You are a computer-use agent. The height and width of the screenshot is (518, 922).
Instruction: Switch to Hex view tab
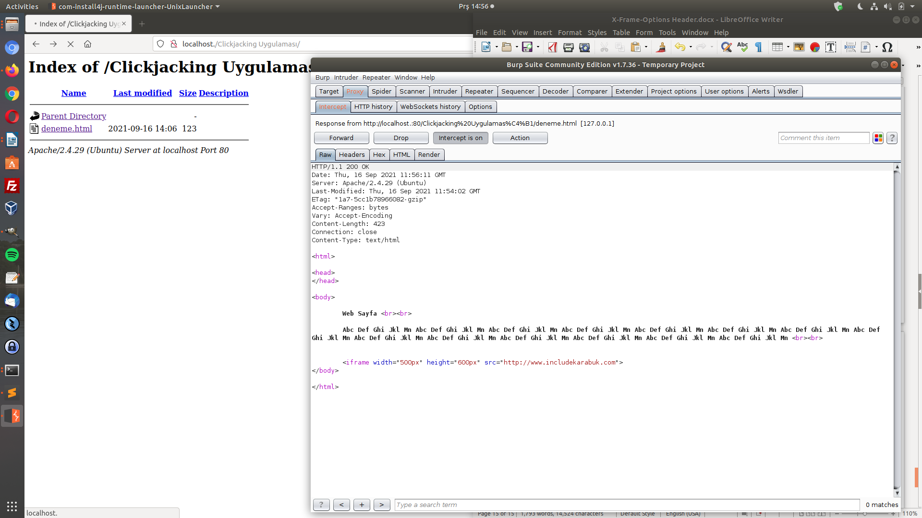point(379,155)
